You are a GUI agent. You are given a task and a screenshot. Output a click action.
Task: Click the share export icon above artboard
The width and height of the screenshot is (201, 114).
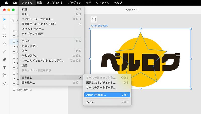pyautogui.click(x=94, y=19)
